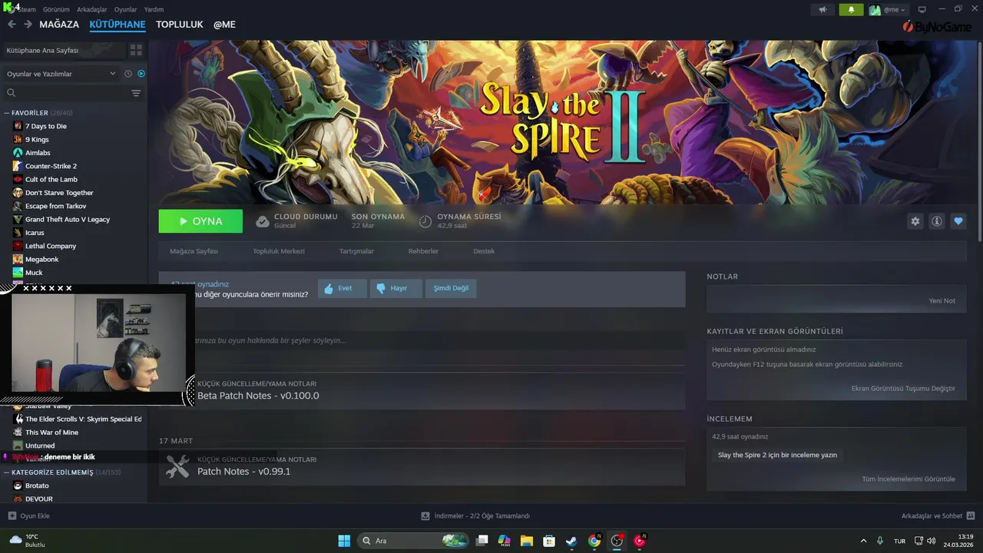
Task: Click Ekran Görüntüsü Tuşunu Değiştir
Action: [x=903, y=389]
